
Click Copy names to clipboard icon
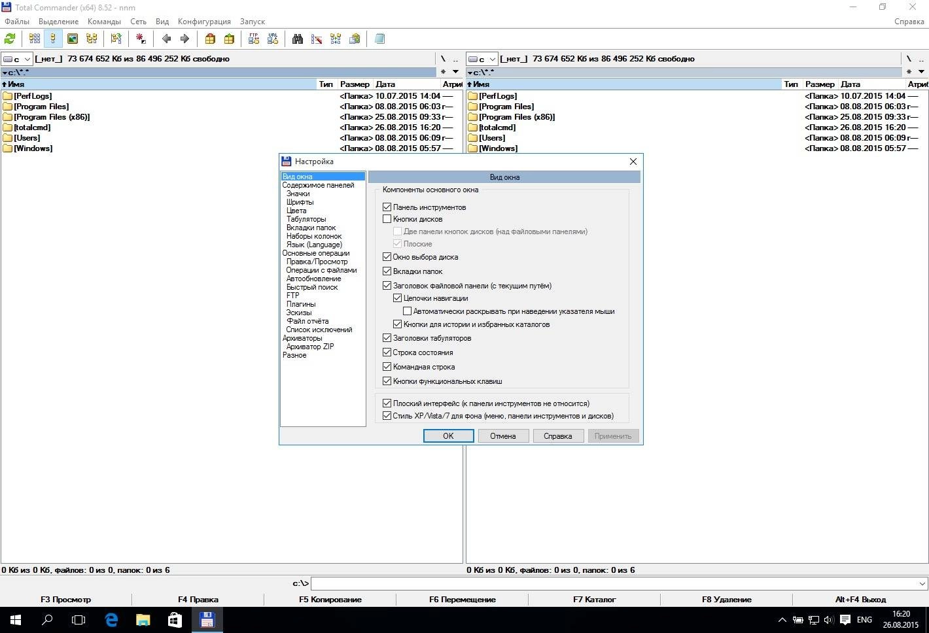point(355,39)
